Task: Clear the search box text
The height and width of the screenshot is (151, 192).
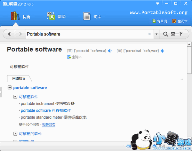Action: [149, 34]
